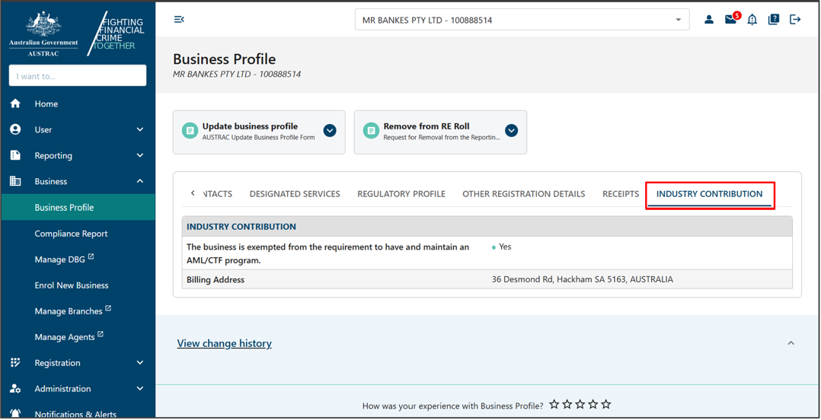
Task: Click the Business building icon in the sidebar
Action: tap(16, 182)
